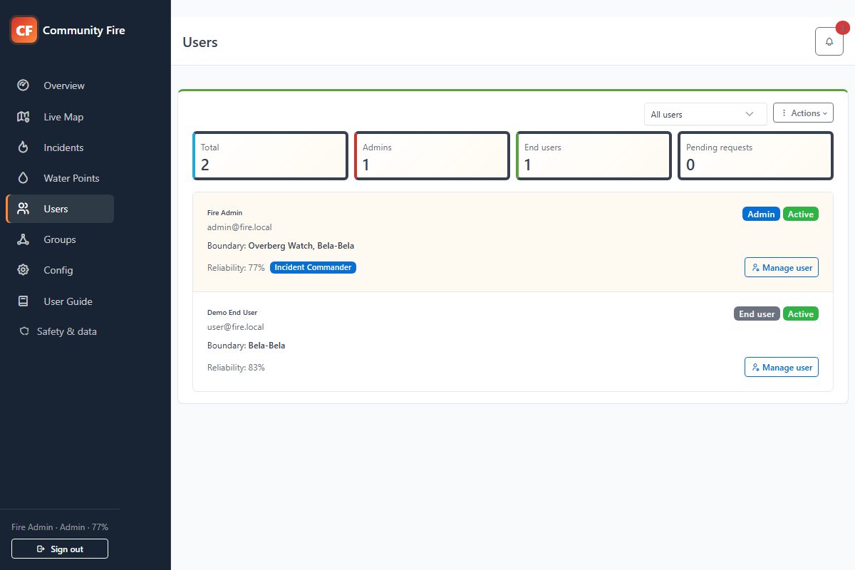Open Safety & data link
Image resolution: width=855 pixels, height=570 pixels.
(x=60, y=331)
